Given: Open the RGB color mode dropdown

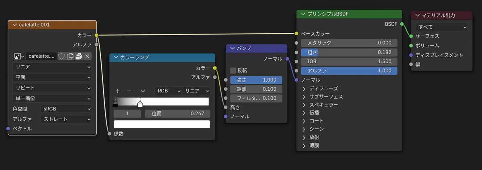Looking at the screenshot, I should pos(168,91).
